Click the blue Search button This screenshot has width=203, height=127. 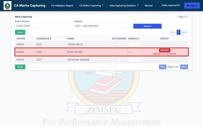(x=147, y=26)
